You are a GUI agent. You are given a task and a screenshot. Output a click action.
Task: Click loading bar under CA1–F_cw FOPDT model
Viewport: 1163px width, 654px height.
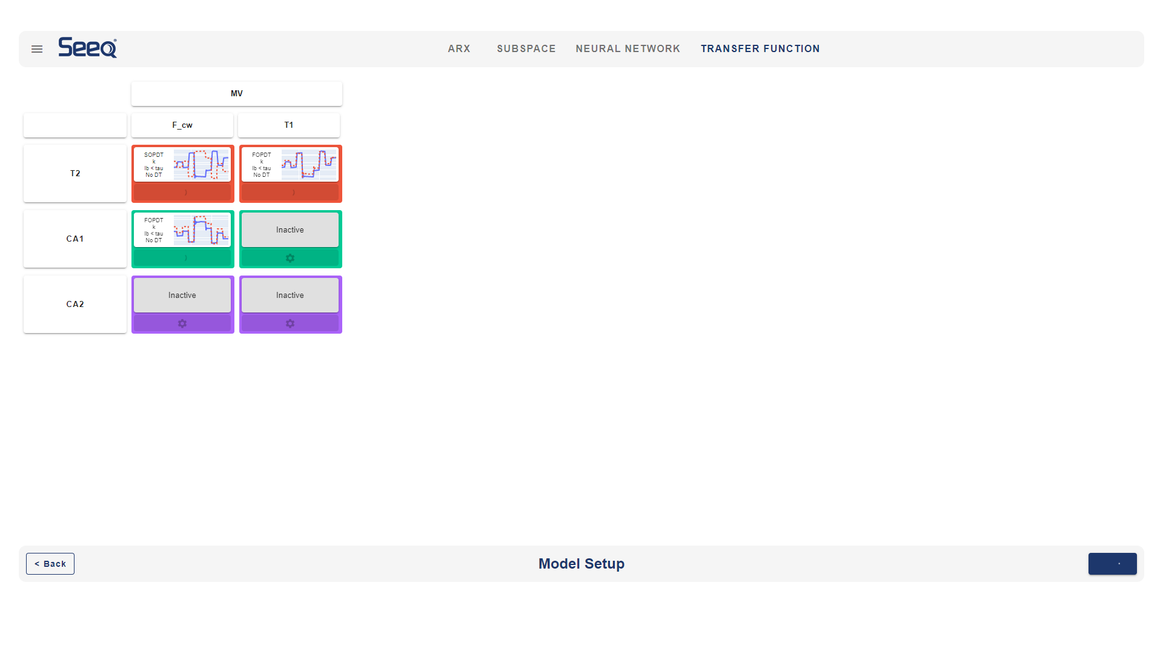tap(182, 258)
